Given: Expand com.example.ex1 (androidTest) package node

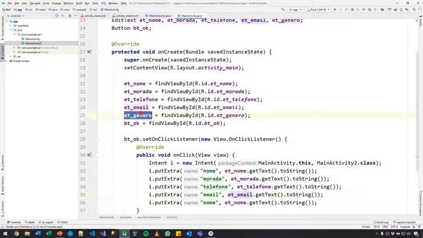Looking at the screenshot, I should pos(15,48).
